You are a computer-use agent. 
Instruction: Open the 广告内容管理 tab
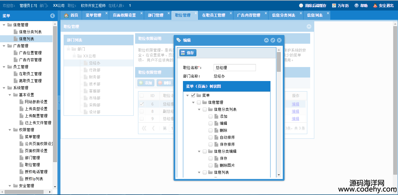[248, 15]
